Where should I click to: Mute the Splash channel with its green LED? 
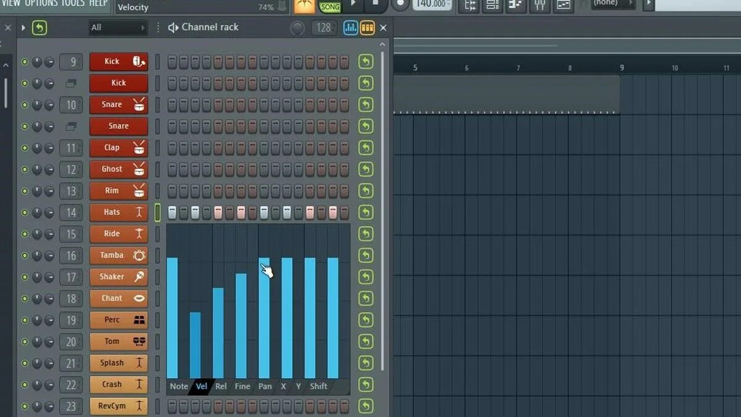click(25, 363)
